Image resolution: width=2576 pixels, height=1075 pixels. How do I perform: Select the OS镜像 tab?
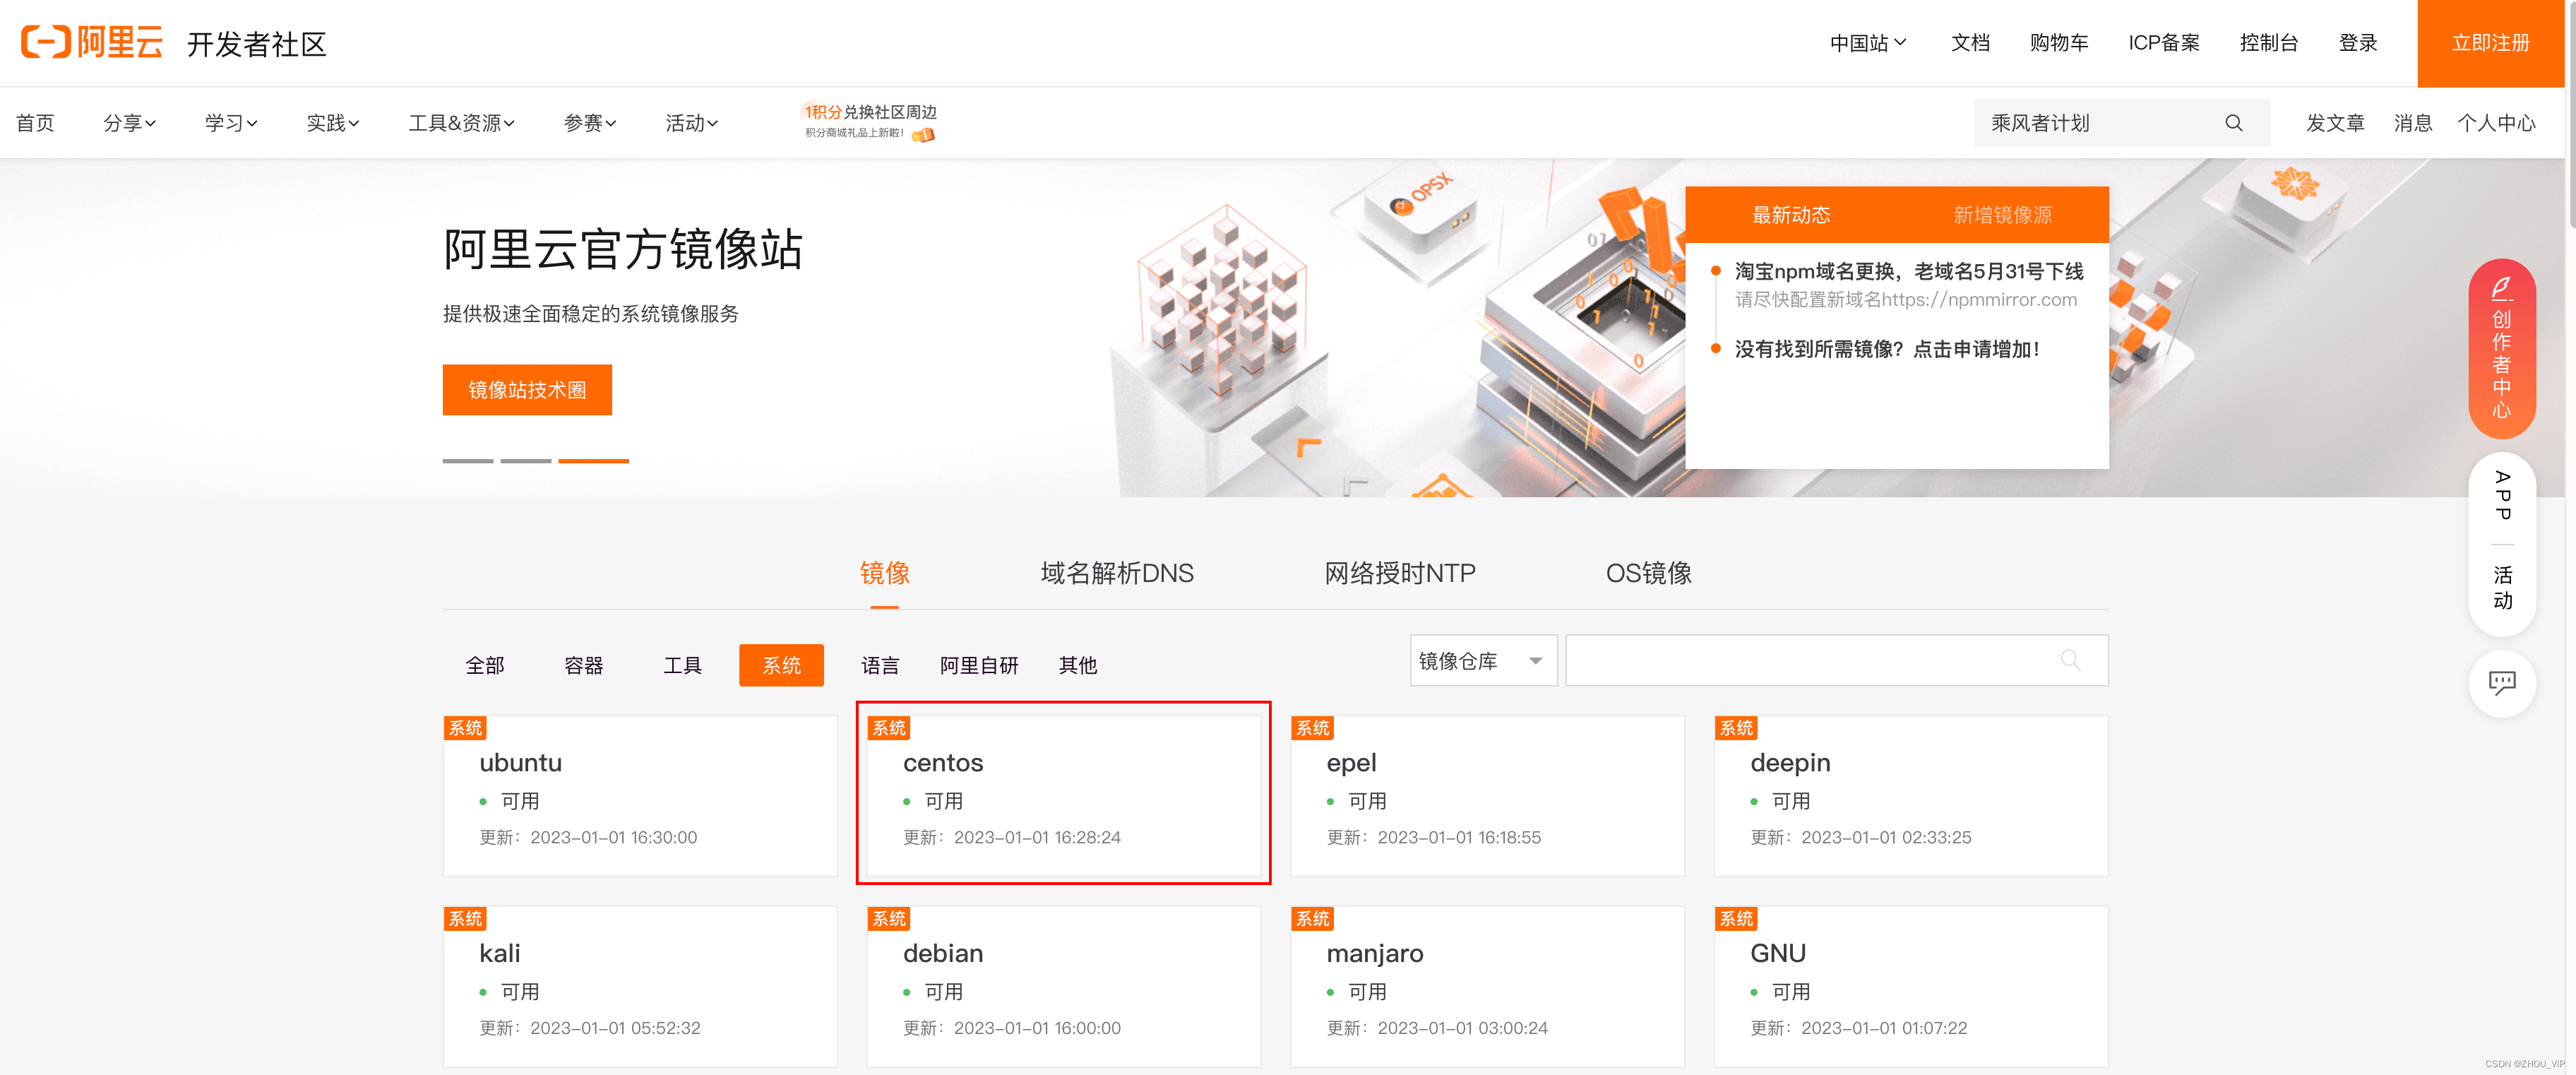[x=1648, y=573]
